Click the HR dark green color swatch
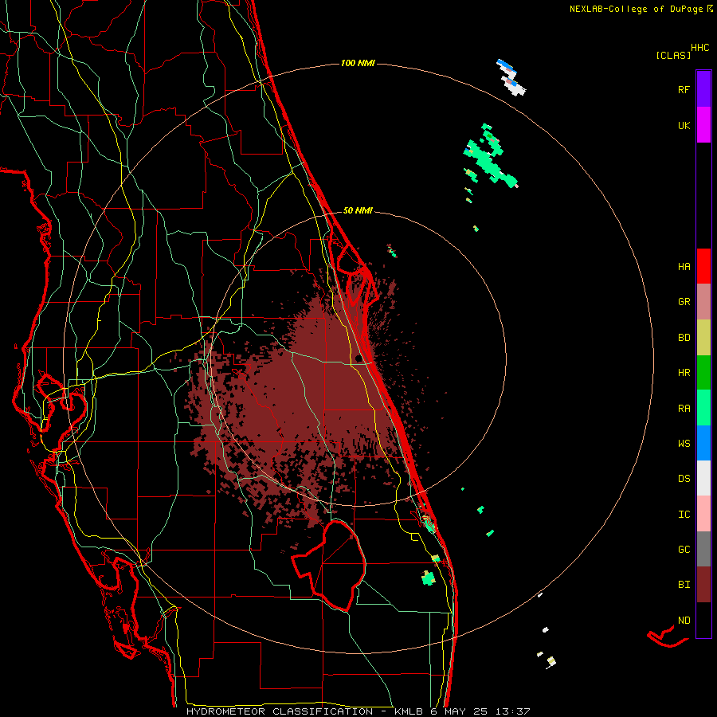This screenshot has width=717, height=717. [x=703, y=372]
